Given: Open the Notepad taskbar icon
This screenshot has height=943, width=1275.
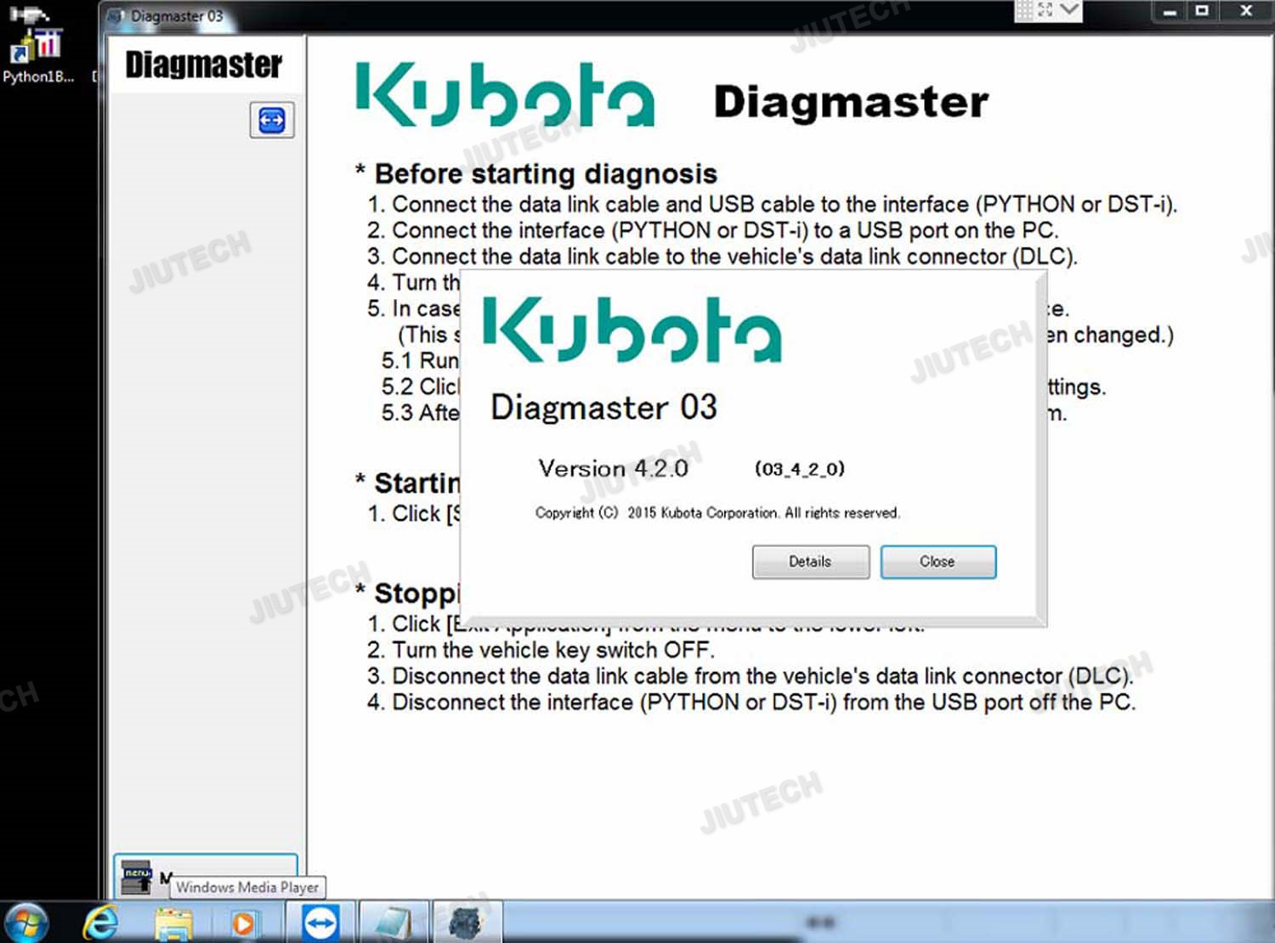Looking at the screenshot, I should (392, 923).
